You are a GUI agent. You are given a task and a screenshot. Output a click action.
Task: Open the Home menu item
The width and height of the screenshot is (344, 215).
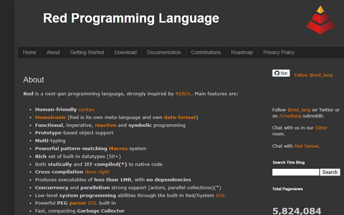point(30,52)
